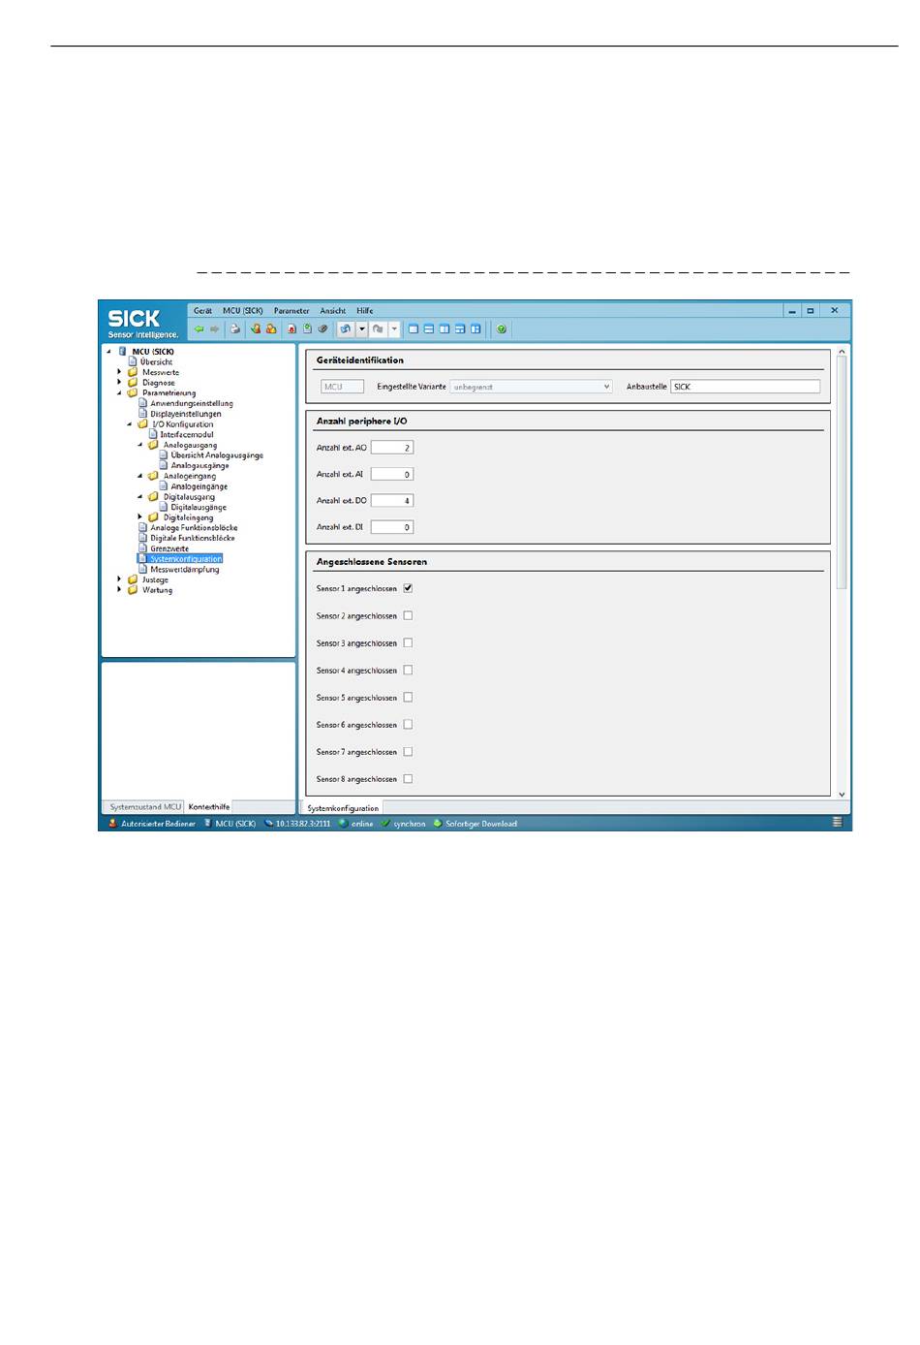Expand the Diagnose tree folder

click(120, 383)
